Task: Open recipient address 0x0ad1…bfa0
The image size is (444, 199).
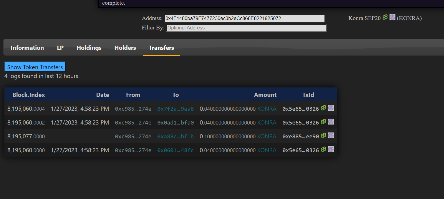Action: [x=175, y=123]
